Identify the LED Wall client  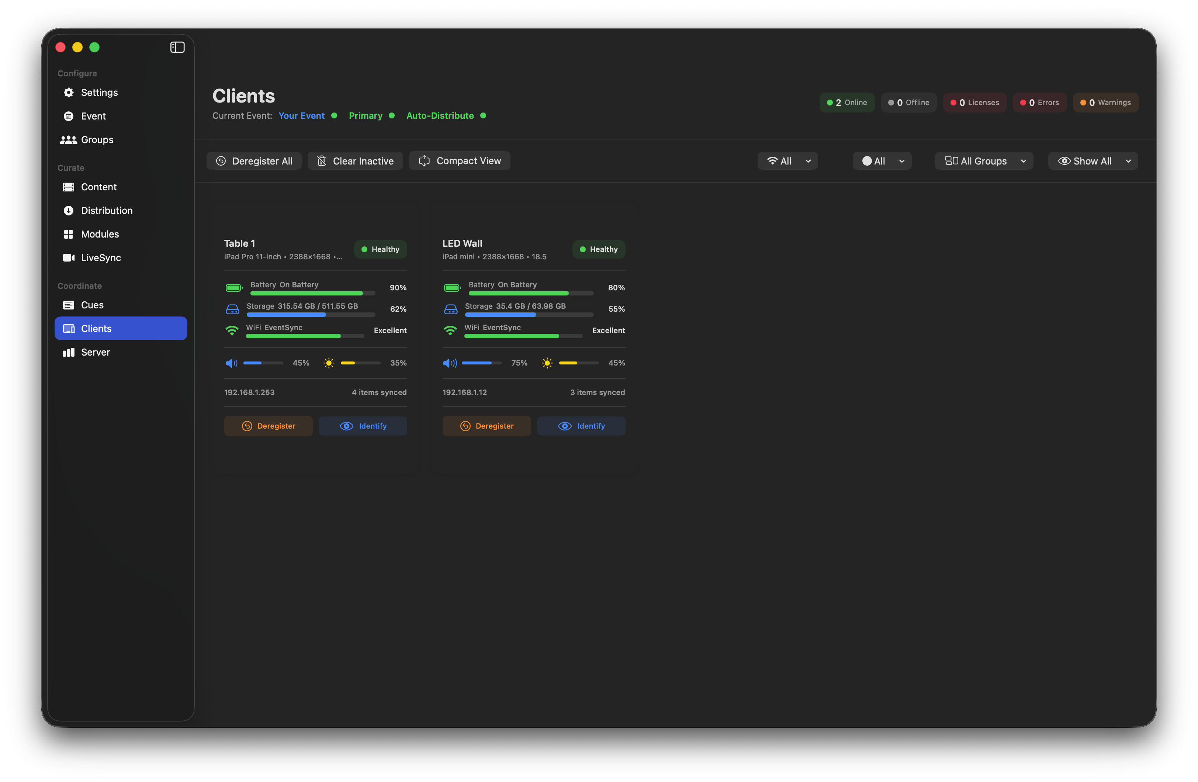coord(581,426)
